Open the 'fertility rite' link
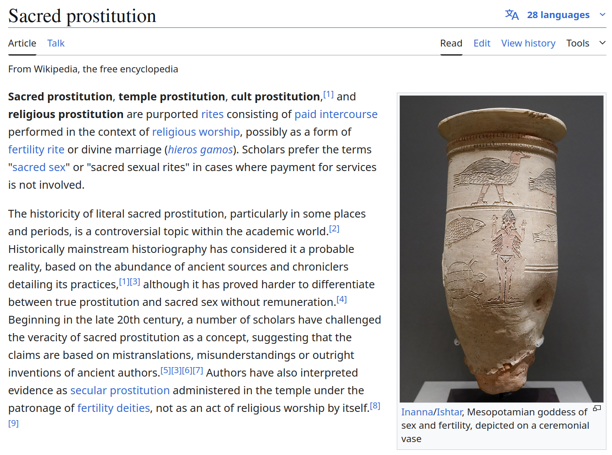 click(x=36, y=150)
